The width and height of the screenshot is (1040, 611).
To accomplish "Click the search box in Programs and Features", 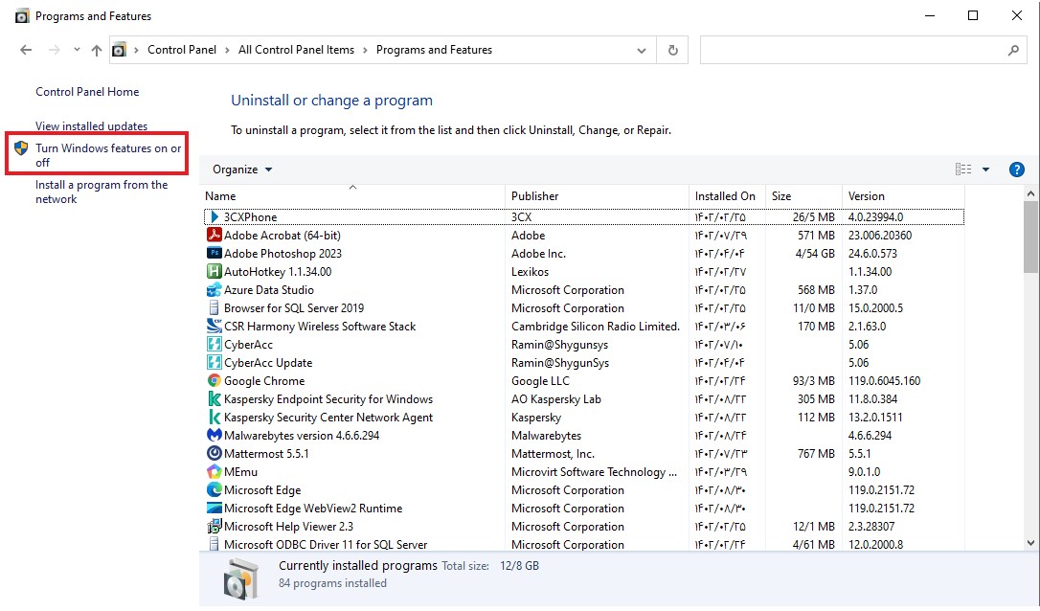I will pos(852,50).
